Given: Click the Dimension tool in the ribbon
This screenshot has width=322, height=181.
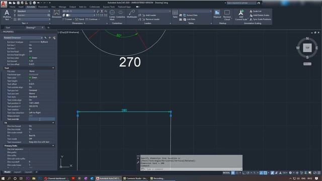Looking at the screenshot, I should pyautogui.click(x=56, y=15).
